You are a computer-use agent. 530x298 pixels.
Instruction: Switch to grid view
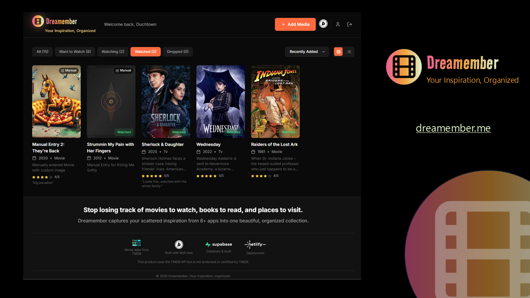338,52
